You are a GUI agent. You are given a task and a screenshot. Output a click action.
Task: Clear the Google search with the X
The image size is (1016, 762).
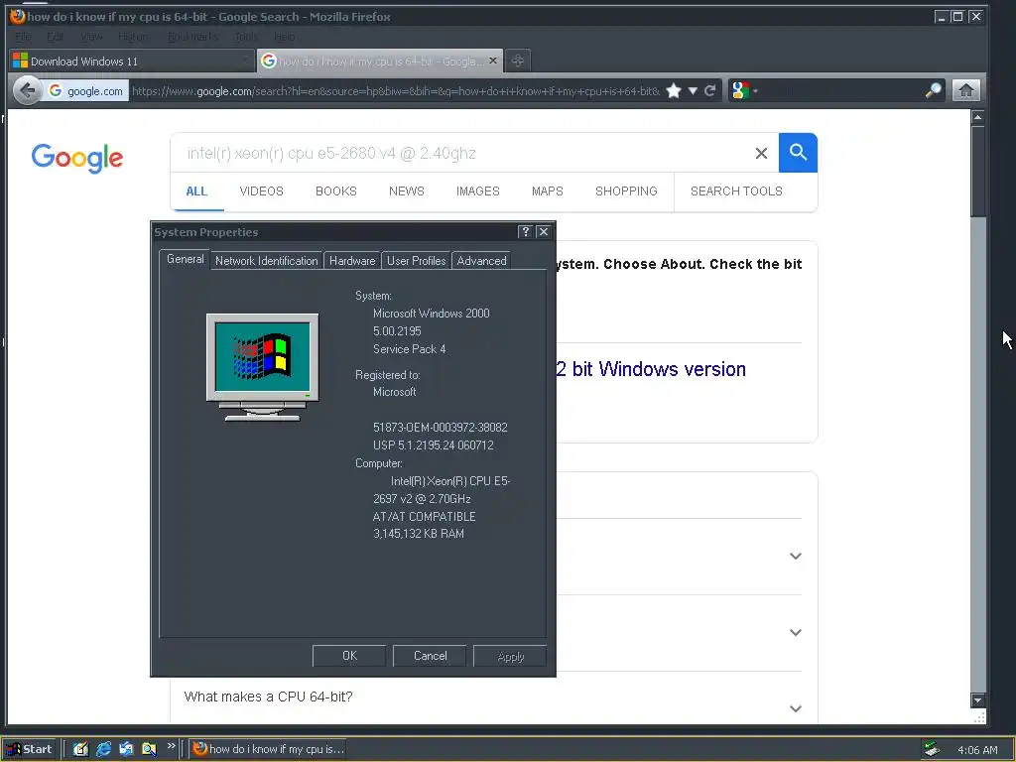coord(761,153)
